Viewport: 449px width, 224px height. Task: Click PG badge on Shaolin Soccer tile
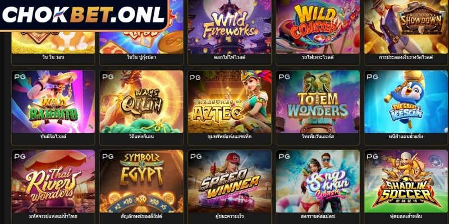tap(373, 156)
